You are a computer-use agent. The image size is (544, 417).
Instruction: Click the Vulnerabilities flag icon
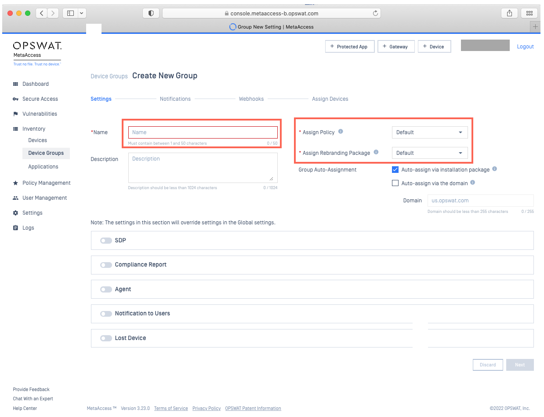point(15,114)
